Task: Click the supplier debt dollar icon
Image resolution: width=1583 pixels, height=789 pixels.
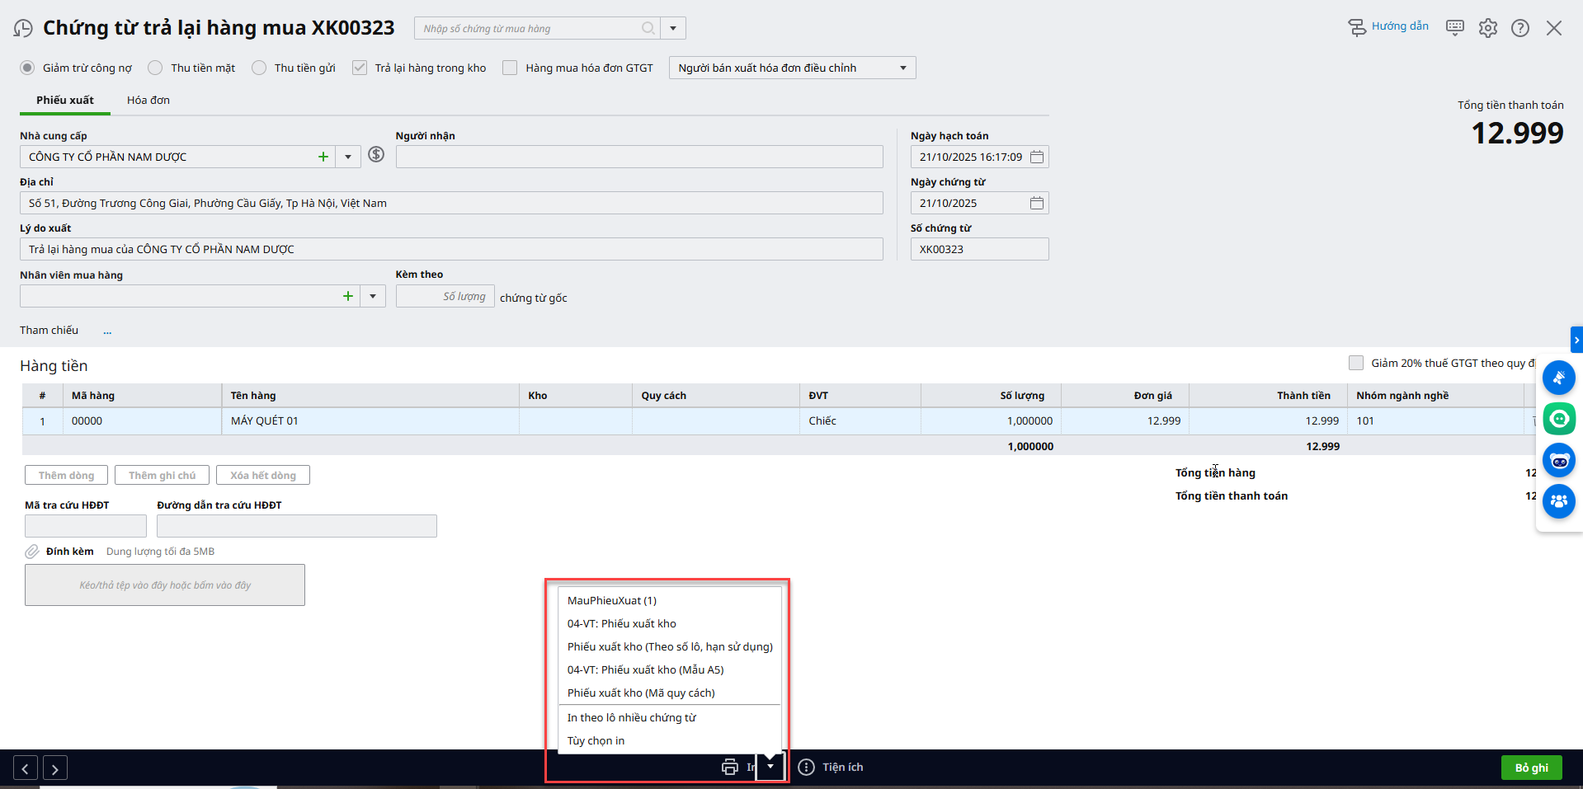Action: tap(376, 154)
